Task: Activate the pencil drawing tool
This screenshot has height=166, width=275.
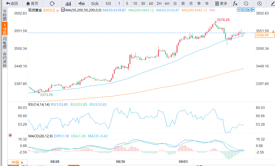Action: click(x=273, y=3)
